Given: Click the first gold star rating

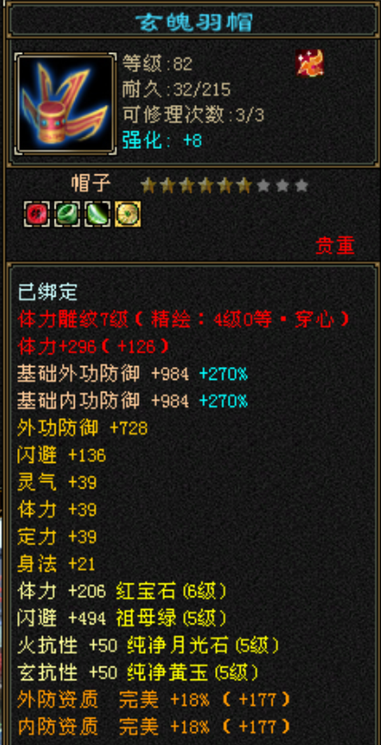Looking at the screenshot, I should pyautogui.click(x=149, y=185).
